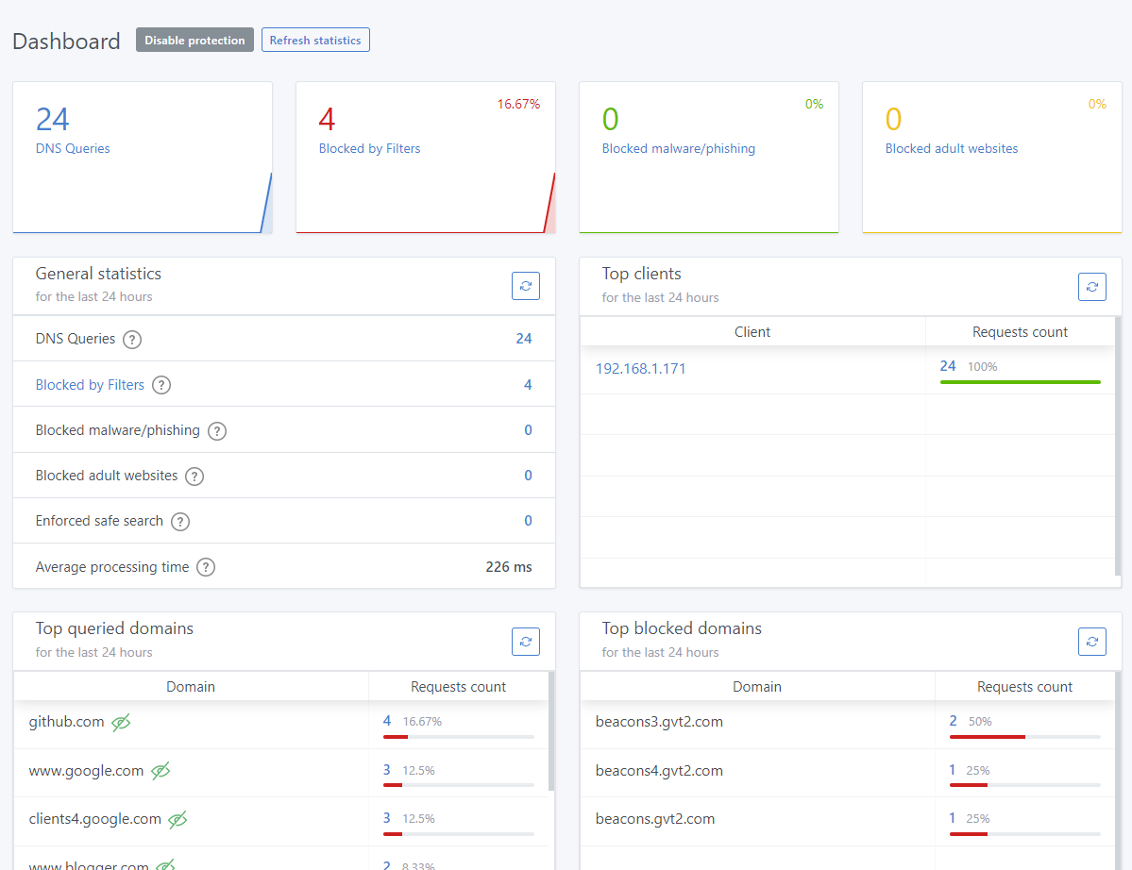Click the large 4 number on Blocked by Filters card
Screen dimensions: 1132x870
point(327,120)
